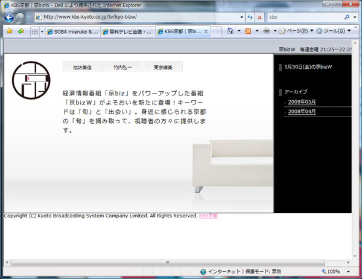Open Quick Tabs thumbnail view
362x279 pixels.
click(x=34, y=31)
